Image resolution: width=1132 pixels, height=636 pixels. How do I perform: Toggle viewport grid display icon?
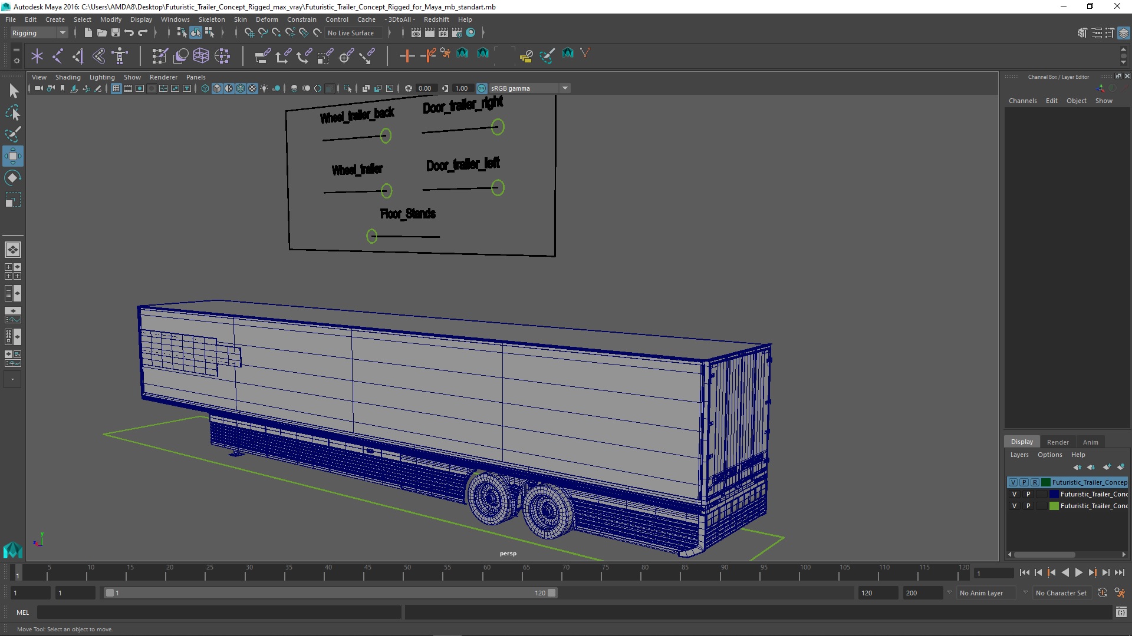pyautogui.click(x=116, y=88)
